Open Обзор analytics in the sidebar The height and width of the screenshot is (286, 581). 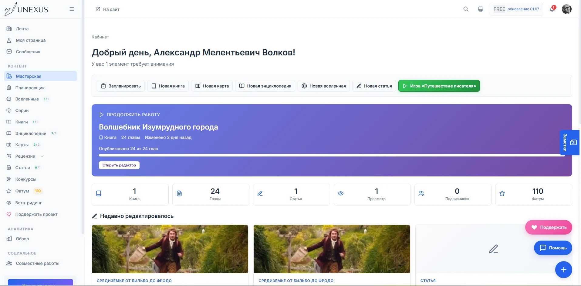tap(41, 239)
